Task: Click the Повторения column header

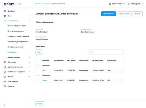Action: pos(84,60)
